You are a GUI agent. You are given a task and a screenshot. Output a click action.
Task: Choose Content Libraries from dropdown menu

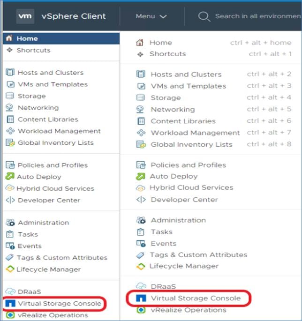pyautogui.click(x=183, y=121)
